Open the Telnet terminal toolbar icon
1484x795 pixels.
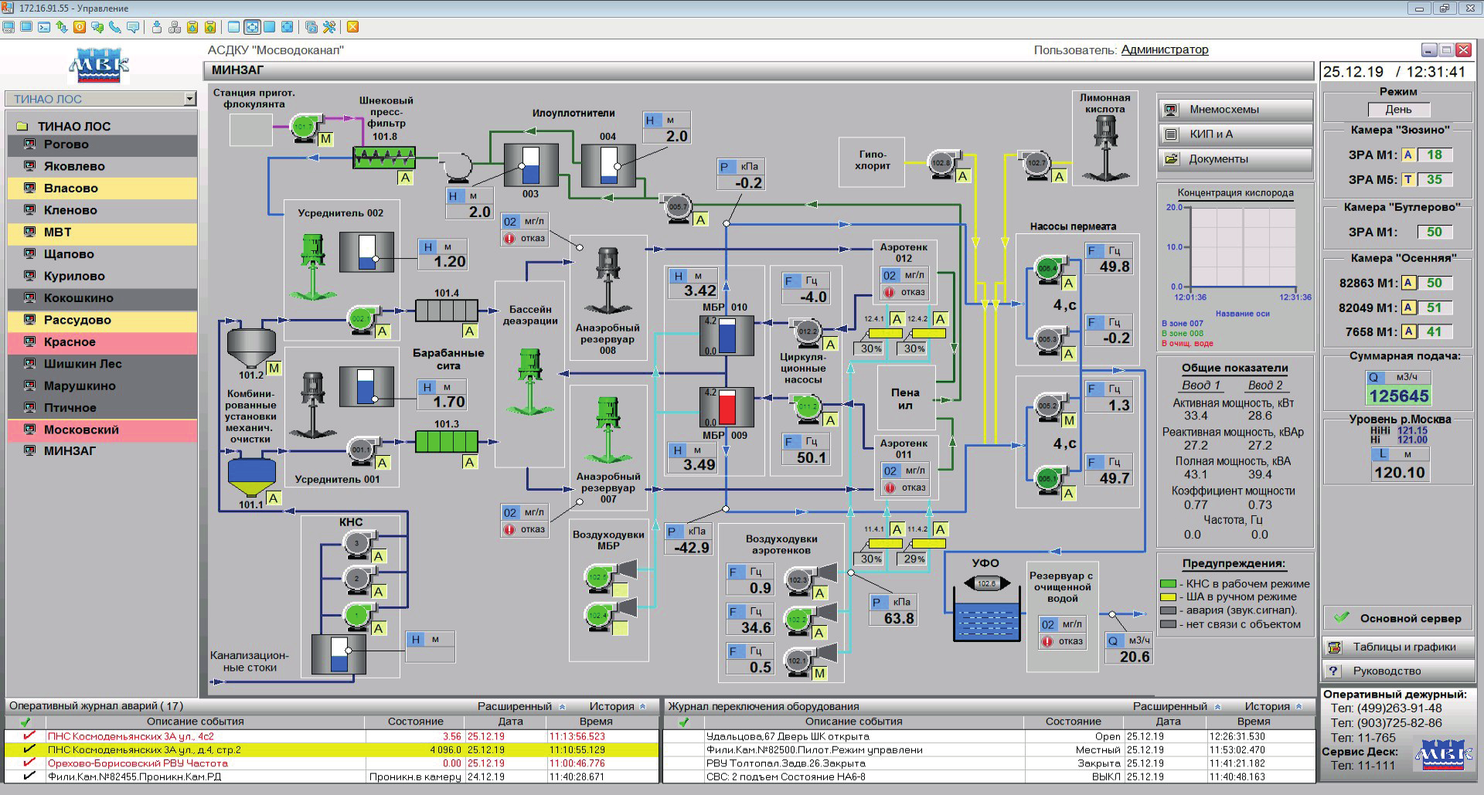click(x=44, y=27)
